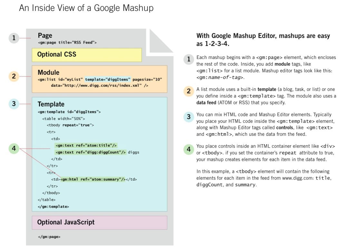Select the line beginning "In this example, a <tbody>"

click(x=263, y=172)
